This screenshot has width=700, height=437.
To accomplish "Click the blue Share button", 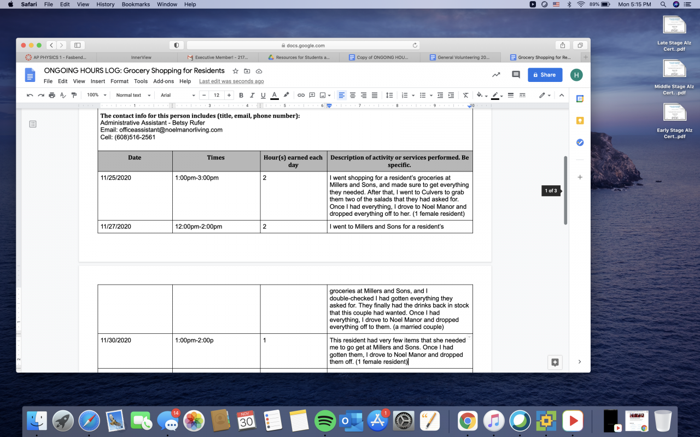I will click(545, 75).
